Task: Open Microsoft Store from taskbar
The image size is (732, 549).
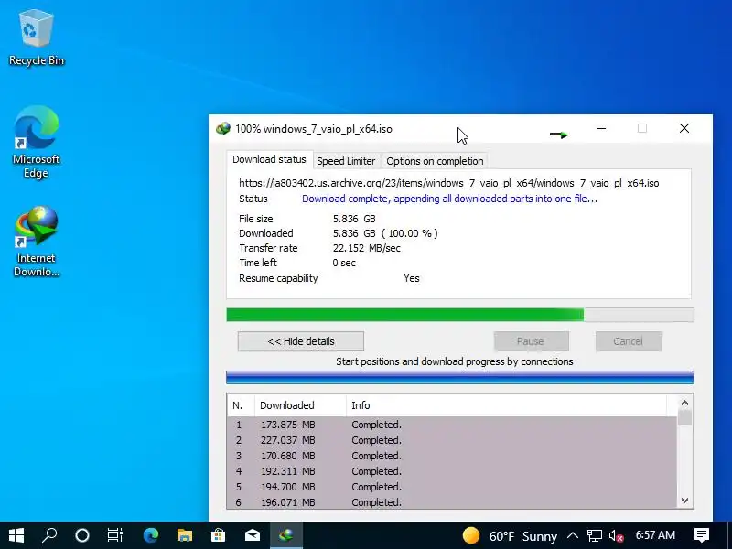Action: [x=218, y=535]
